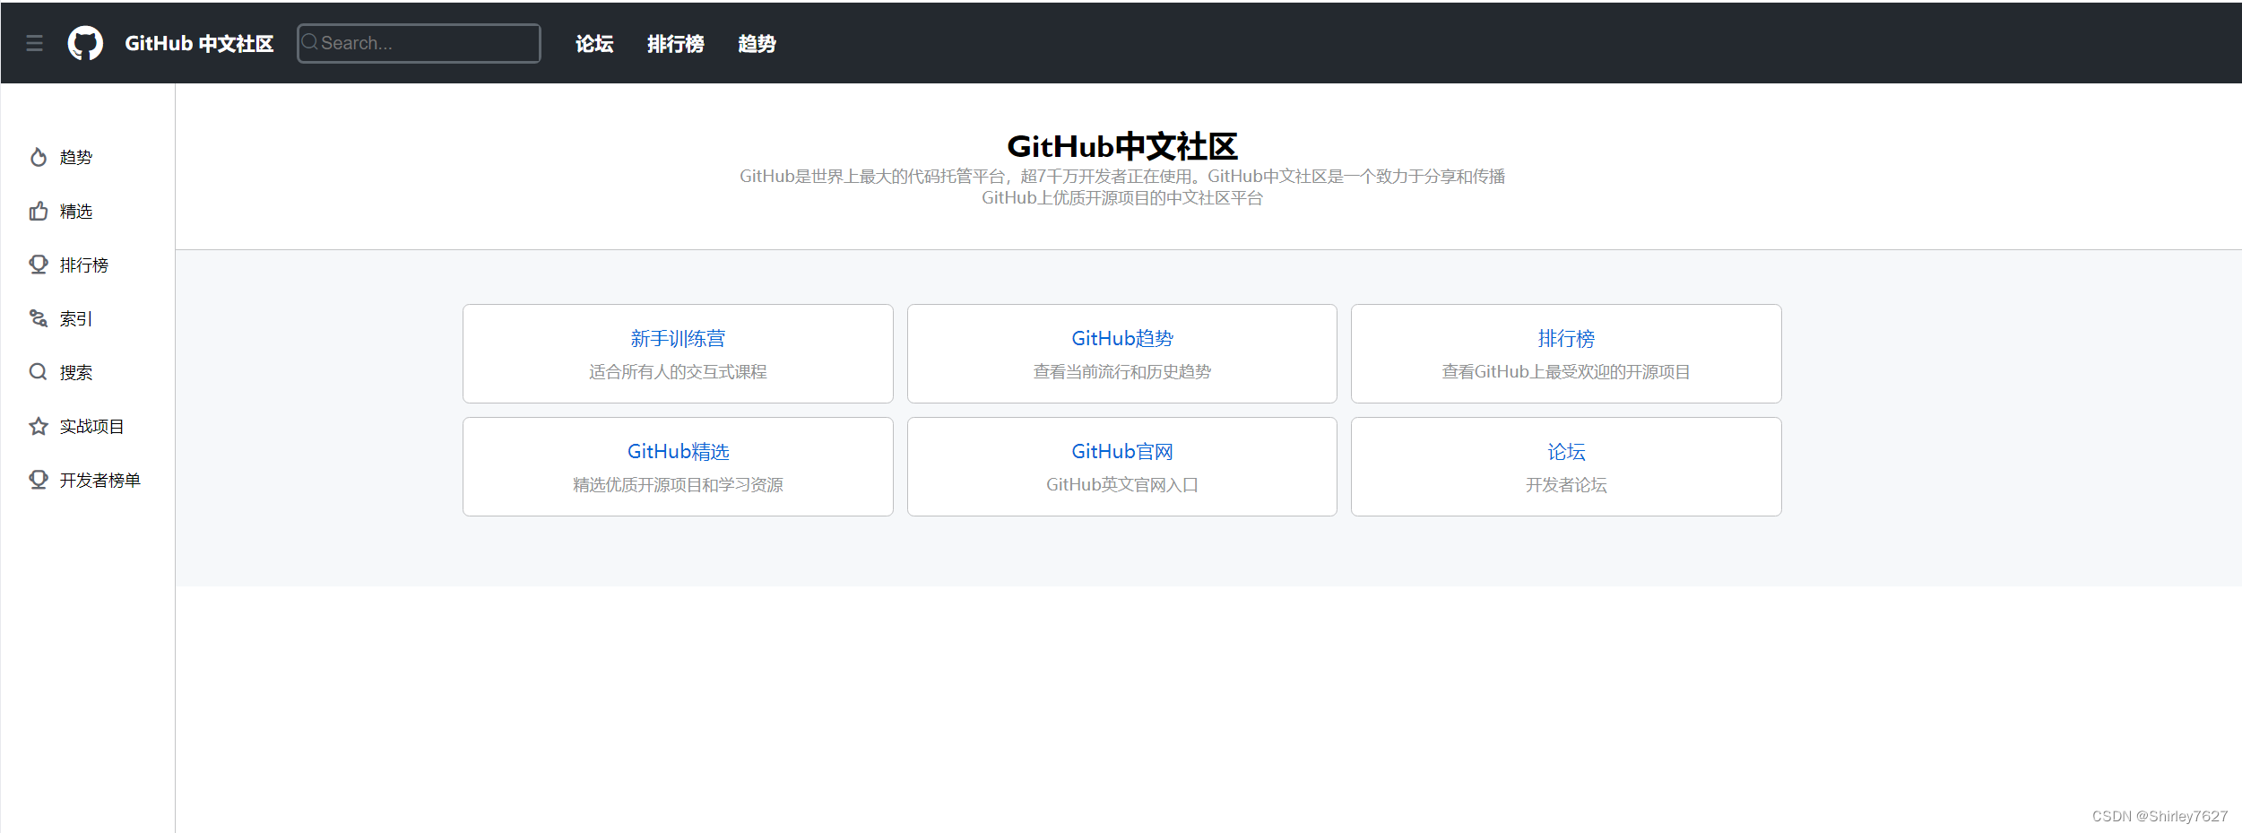Screen dimensions: 2242x833
Task: Select the 排行榜 trophy icon in sidebar
Action: point(38,265)
